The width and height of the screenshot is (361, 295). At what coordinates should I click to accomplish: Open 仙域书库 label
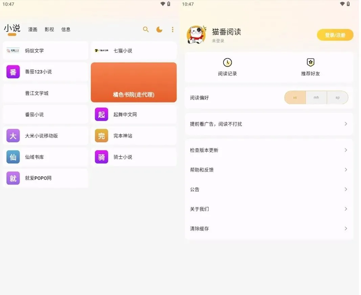pos(34,157)
